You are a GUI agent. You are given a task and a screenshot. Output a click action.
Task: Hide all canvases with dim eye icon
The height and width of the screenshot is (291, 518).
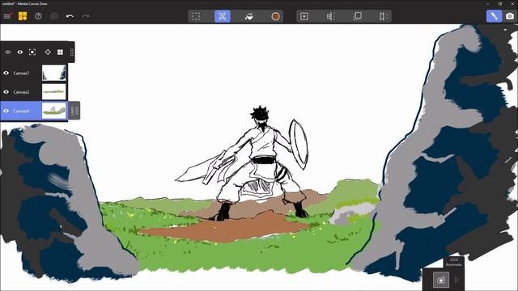(7, 52)
